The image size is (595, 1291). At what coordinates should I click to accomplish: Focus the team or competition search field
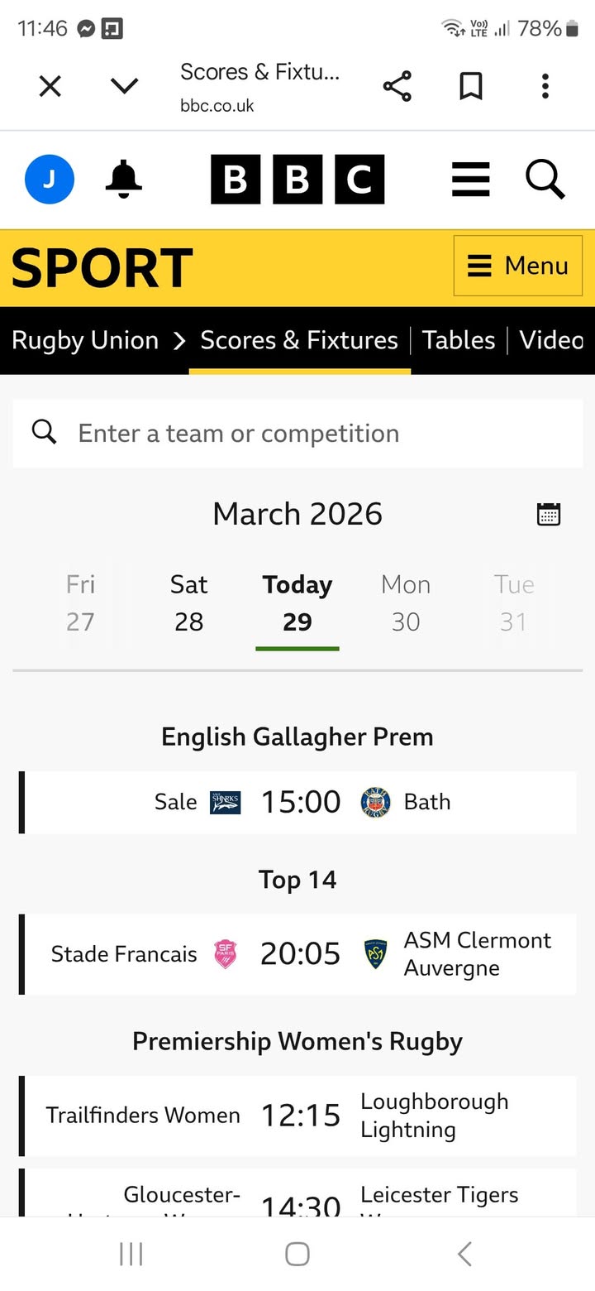pos(297,433)
